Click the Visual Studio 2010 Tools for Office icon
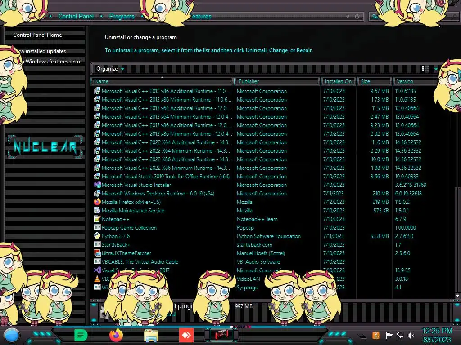Viewport: 461px width, 345px height. tap(97, 176)
